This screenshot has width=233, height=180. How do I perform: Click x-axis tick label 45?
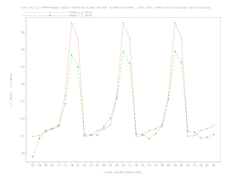coord(130,165)
